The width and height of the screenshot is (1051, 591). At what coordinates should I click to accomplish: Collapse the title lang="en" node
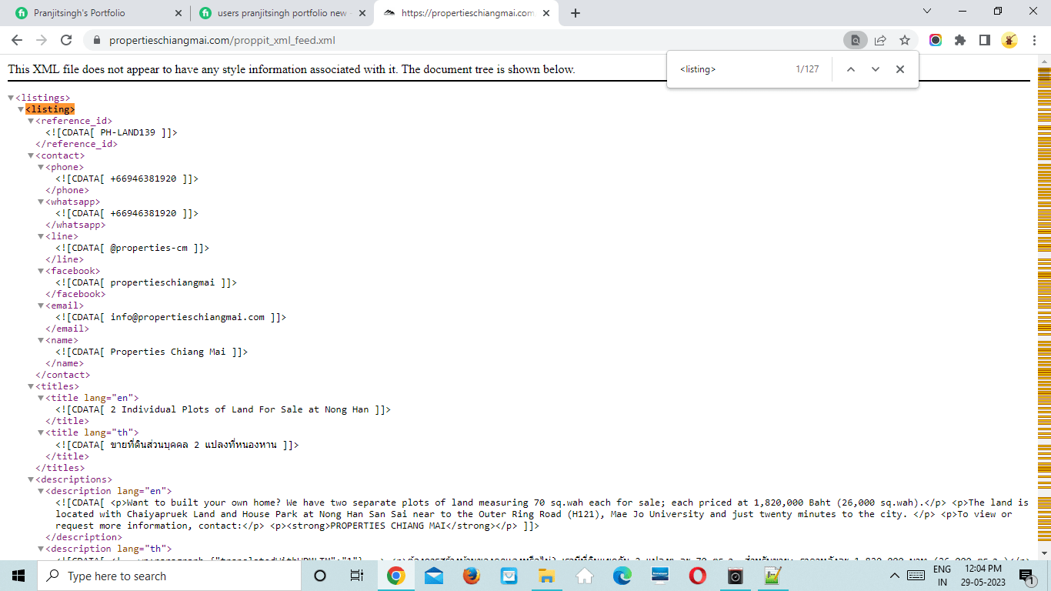coord(41,398)
